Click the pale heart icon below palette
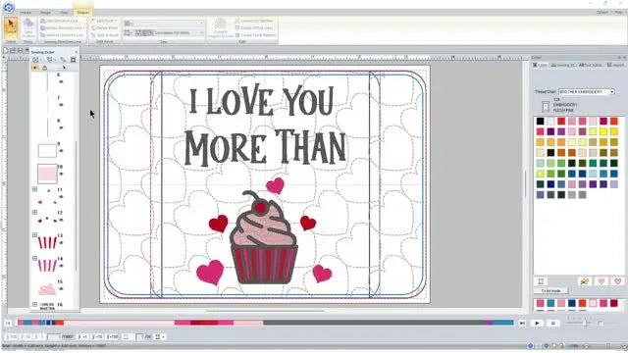The image size is (628, 353). pos(601,281)
